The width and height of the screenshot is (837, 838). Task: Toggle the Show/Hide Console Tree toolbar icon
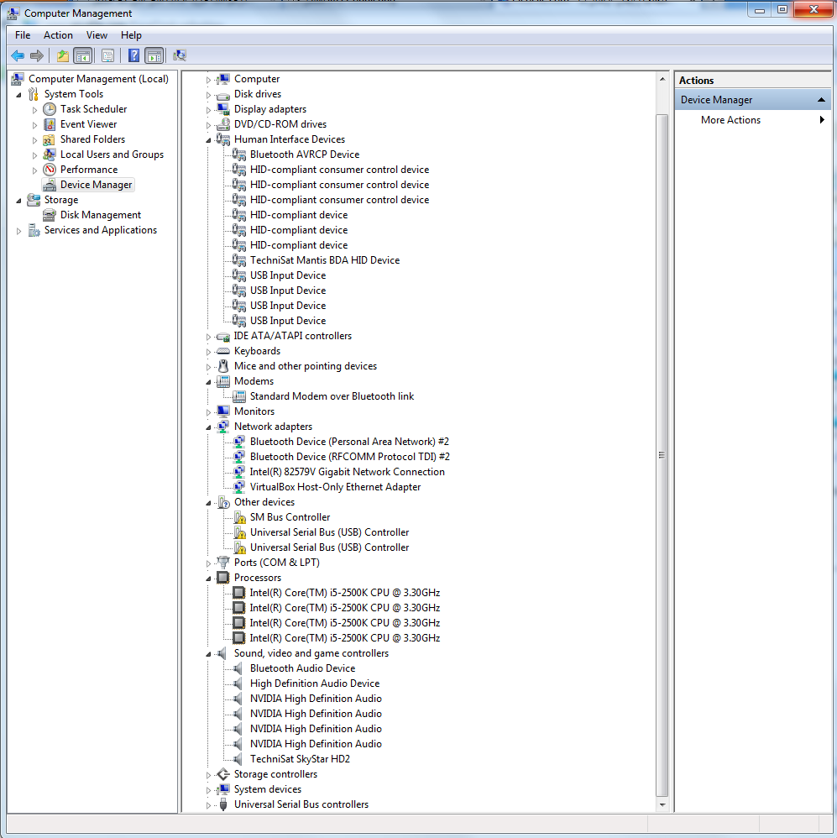click(x=83, y=55)
